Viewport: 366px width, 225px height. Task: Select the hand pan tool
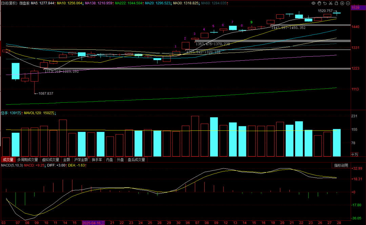319,3
